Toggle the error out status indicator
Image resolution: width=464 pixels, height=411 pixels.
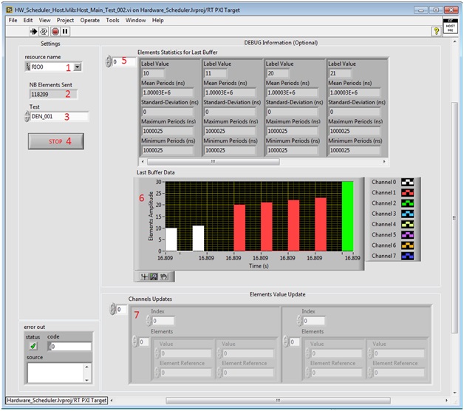click(x=33, y=346)
